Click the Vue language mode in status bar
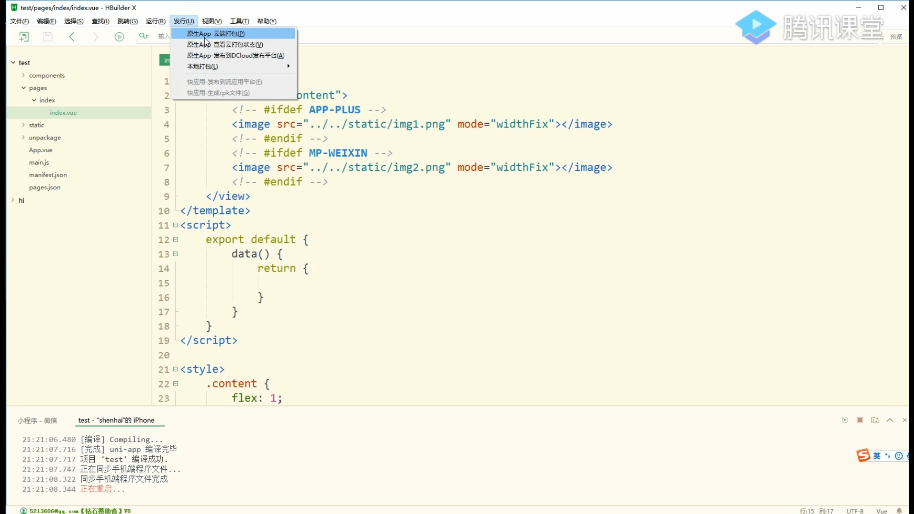 pos(882,511)
